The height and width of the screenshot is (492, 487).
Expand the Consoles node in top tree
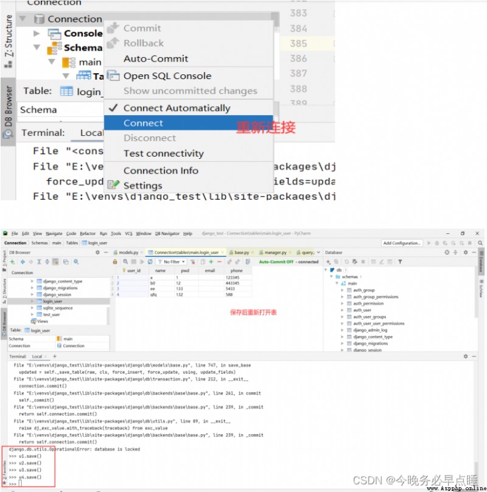point(37,33)
